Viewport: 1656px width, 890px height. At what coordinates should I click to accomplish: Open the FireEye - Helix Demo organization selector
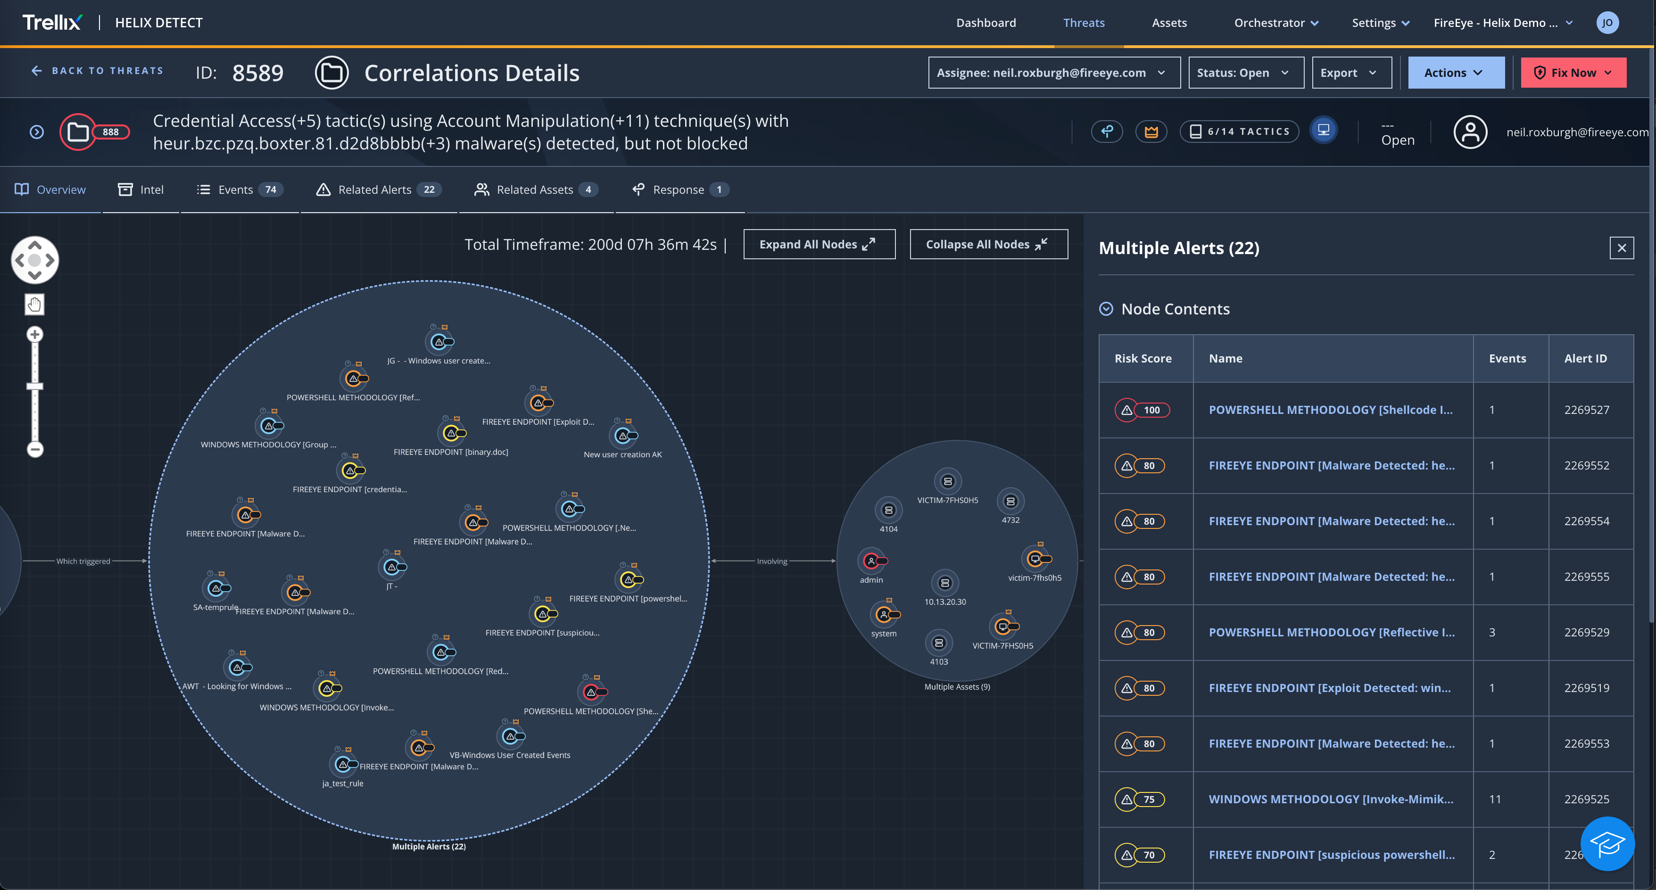pyautogui.click(x=1503, y=23)
